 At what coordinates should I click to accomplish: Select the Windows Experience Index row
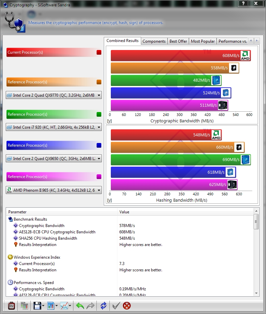pos(130,257)
